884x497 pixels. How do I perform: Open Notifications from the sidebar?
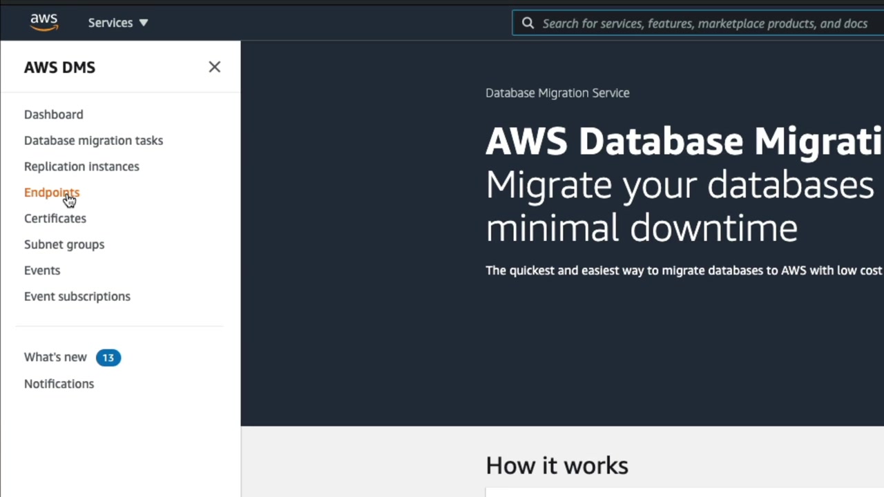click(59, 384)
